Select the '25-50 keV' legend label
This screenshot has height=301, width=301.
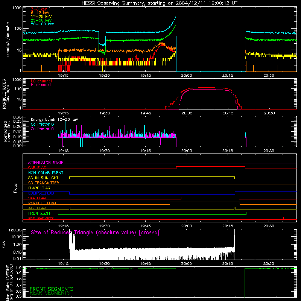[x=41, y=20]
